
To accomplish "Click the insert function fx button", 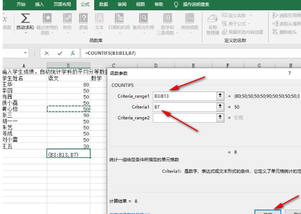I will pos(72,53).
